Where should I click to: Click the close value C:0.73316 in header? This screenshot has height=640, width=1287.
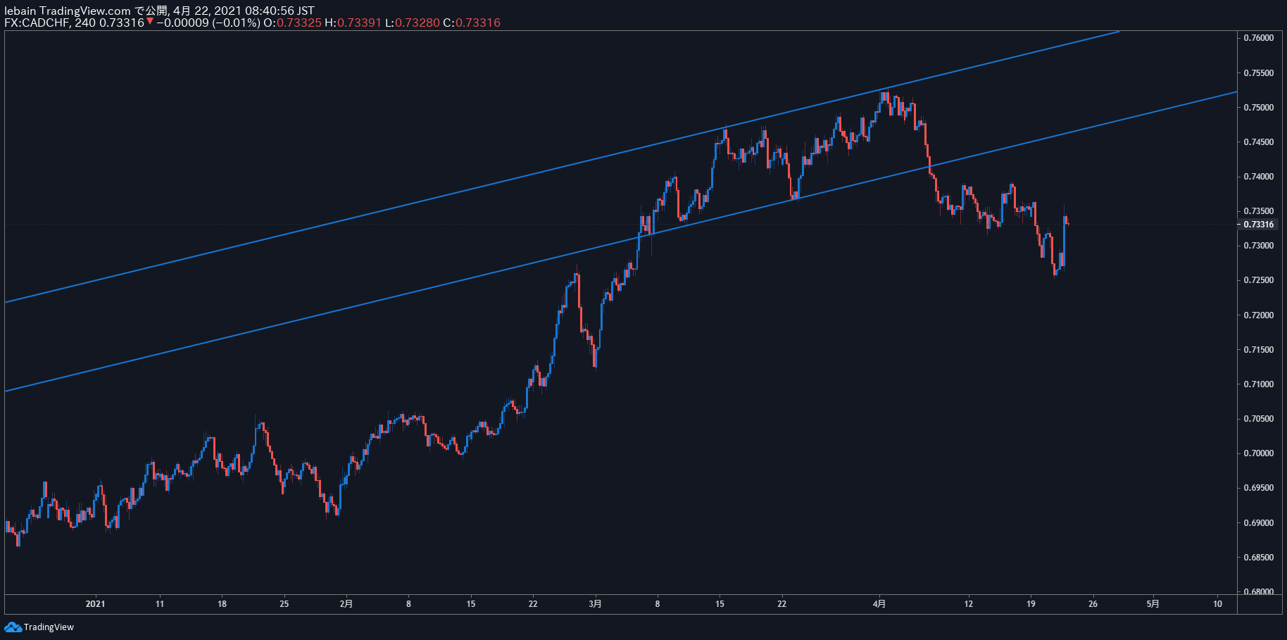(472, 23)
